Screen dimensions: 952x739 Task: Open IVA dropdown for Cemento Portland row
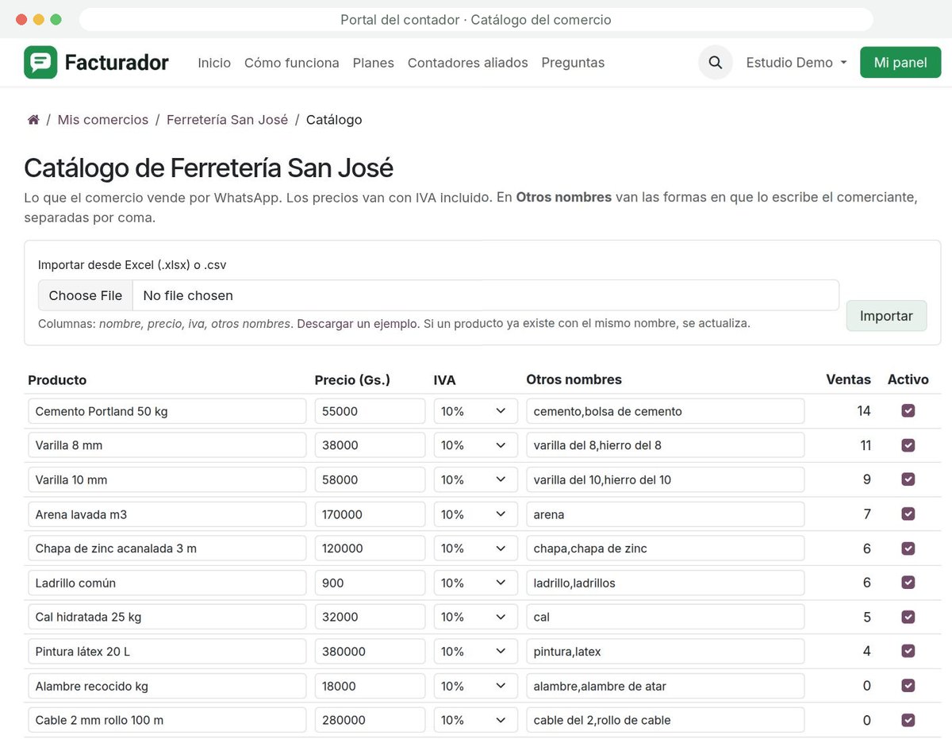tap(475, 411)
